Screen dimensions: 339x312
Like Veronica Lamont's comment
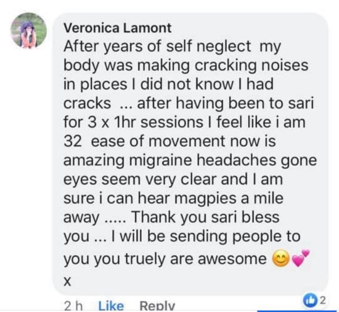point(111,305)
